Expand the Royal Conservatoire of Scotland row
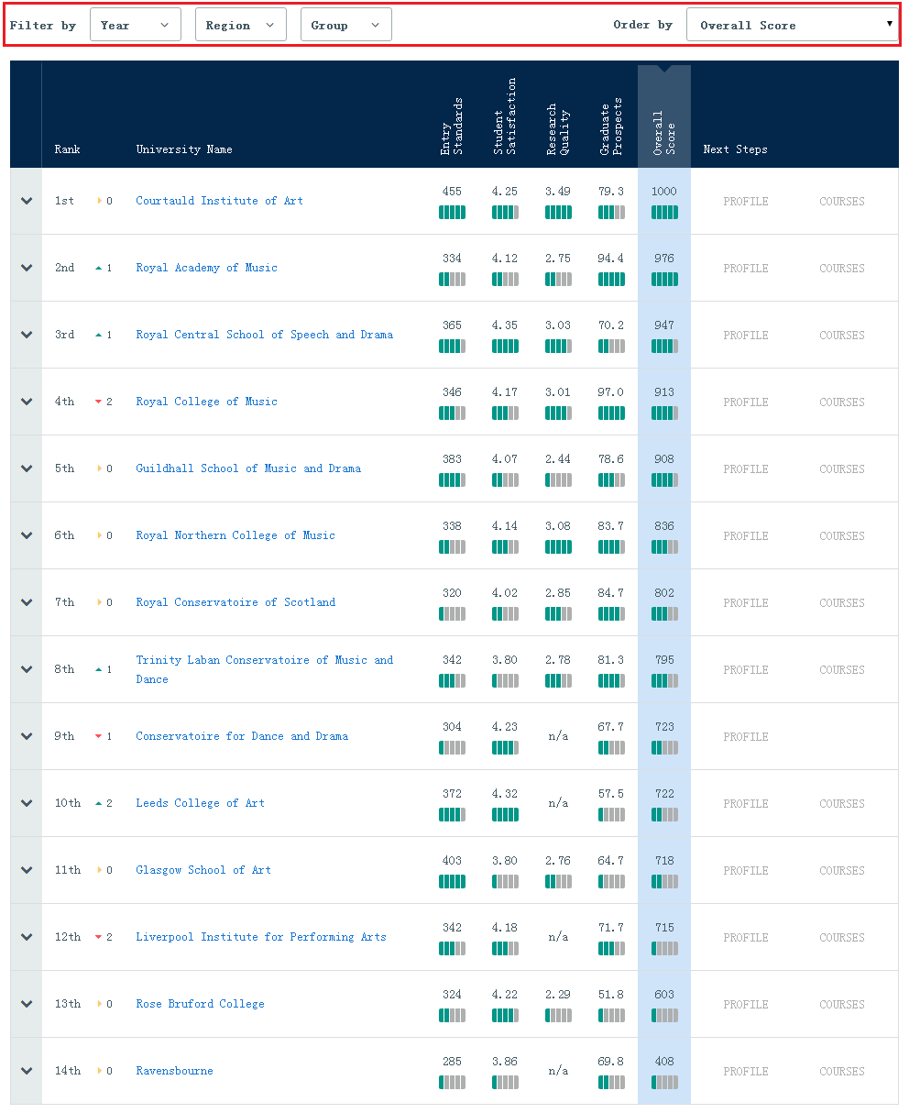The height and width of the screenshot is (1113, 909). click(x=27, y=602)
